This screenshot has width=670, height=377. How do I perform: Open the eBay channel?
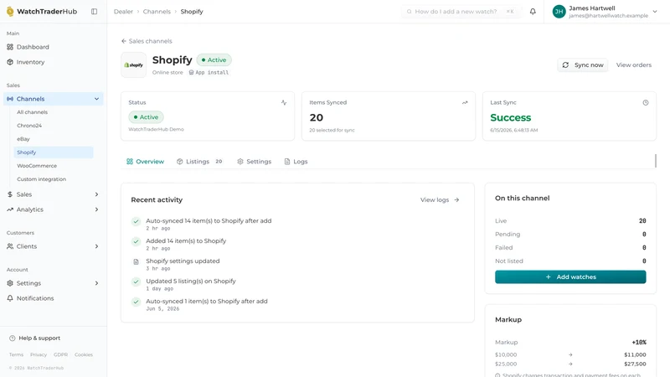point(23,139)
